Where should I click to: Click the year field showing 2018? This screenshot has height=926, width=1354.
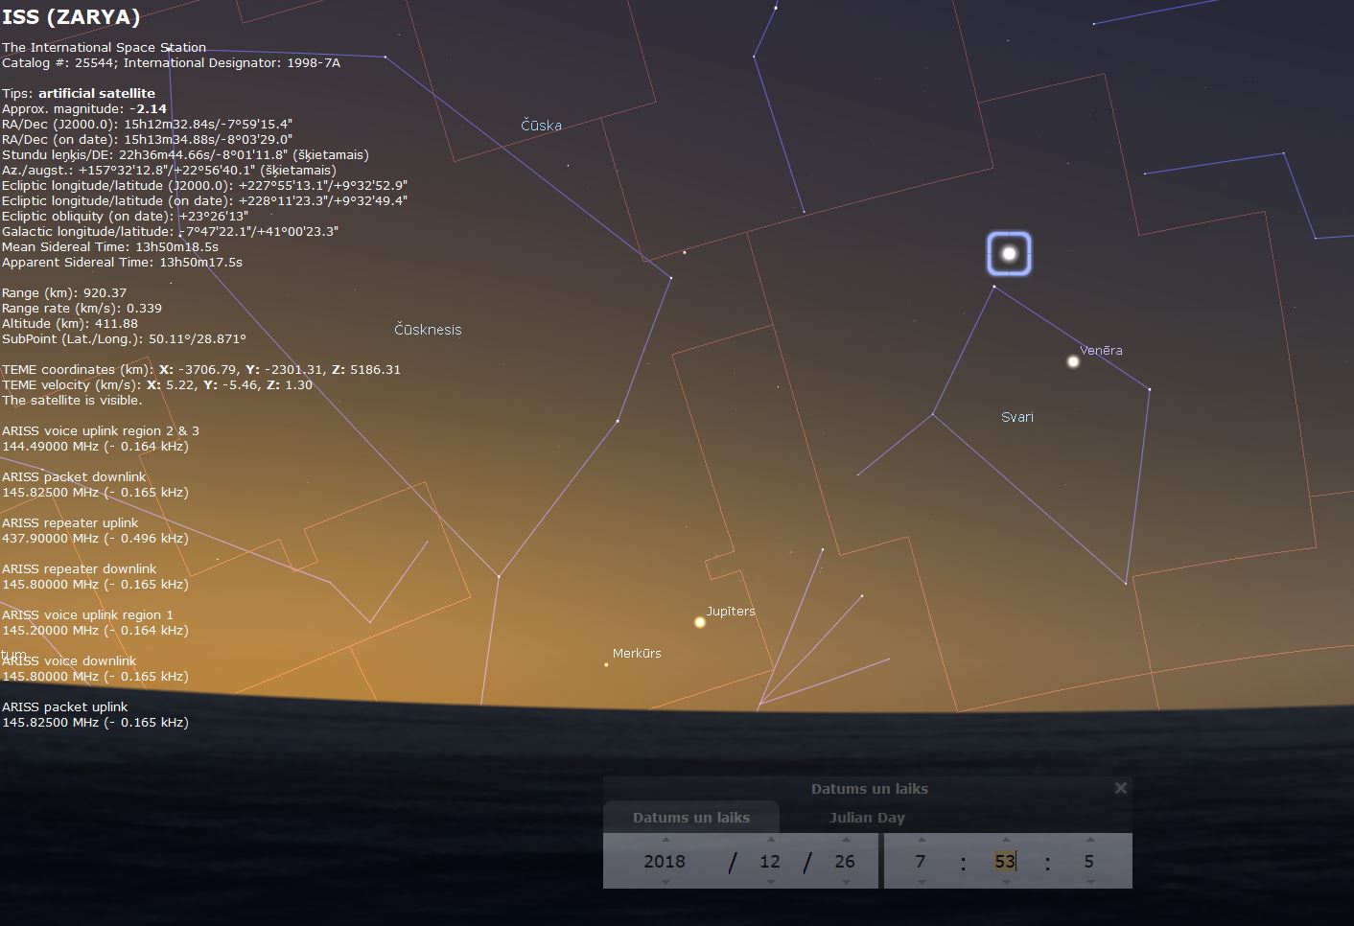click(665, 861)
